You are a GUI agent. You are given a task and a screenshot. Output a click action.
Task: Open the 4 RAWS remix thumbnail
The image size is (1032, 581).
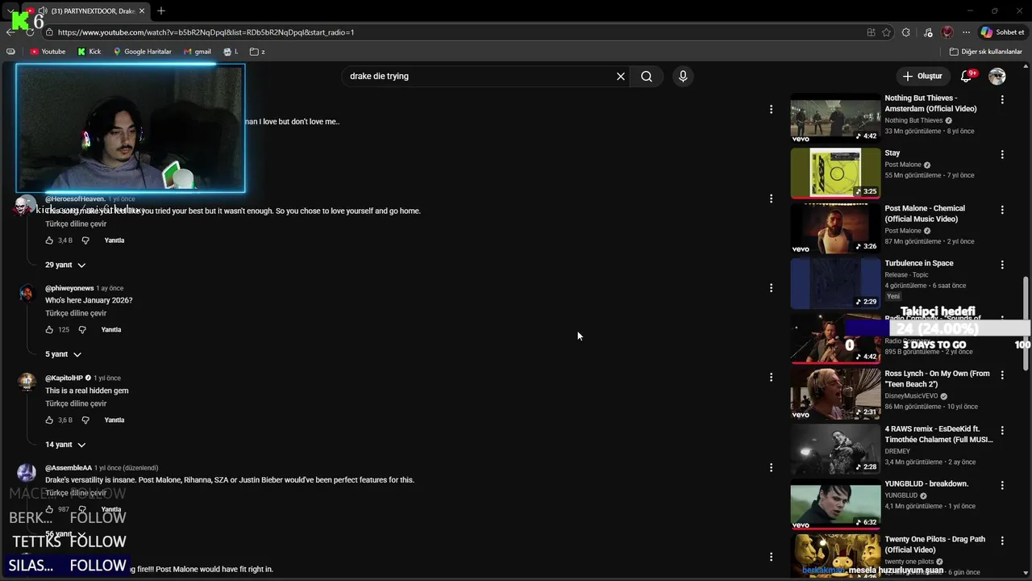835,449
